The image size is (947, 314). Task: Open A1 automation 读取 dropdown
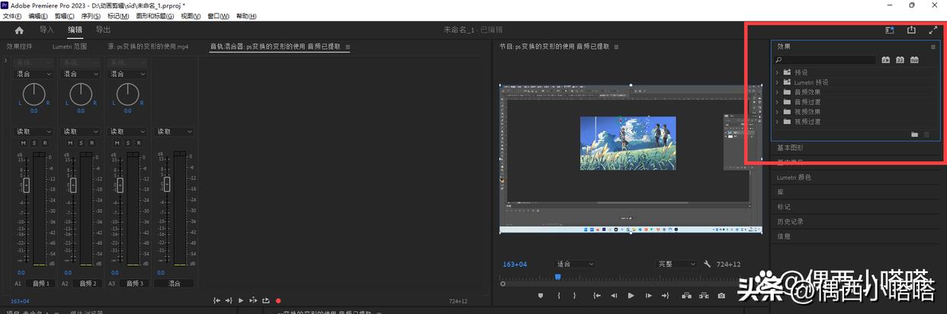(x=34, y=132)
